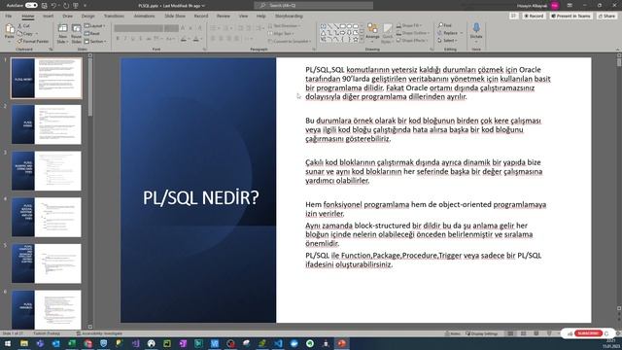Viewport: 622px width, 350px height.
Task: Activate Format Painter
Action: click(x=33, y=41)
